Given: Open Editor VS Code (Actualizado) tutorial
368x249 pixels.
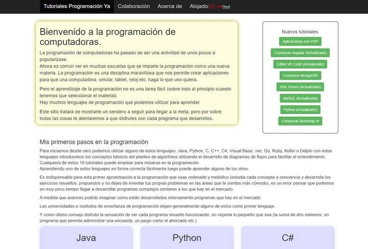Looking at the screenshot, I should click(300, 64).
